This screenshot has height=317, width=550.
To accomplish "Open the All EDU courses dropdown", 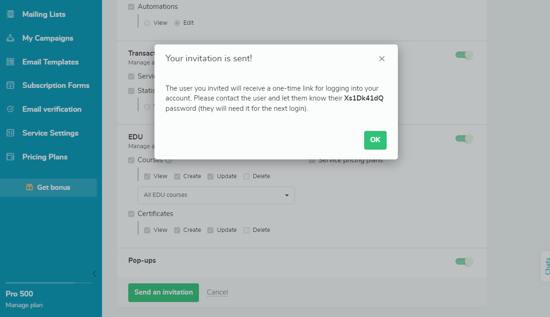I will pos(216,195).
